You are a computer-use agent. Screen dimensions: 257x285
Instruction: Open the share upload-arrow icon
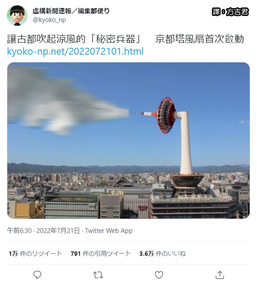coord(220,275)
